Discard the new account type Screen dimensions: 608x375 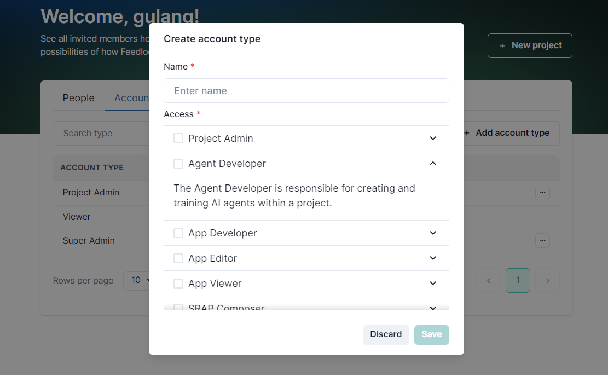tap(386, 334)
